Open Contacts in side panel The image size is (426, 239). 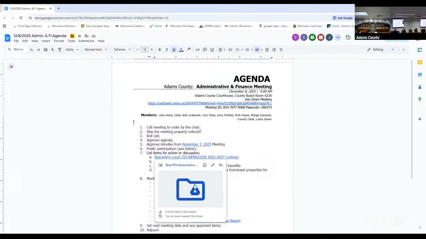(x=420, y=87)
